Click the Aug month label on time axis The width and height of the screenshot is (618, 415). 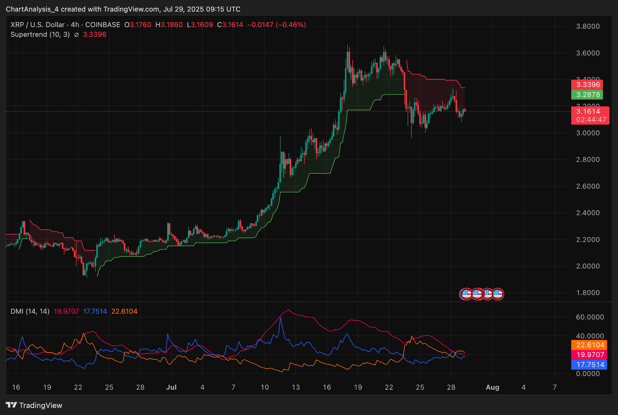492,387
